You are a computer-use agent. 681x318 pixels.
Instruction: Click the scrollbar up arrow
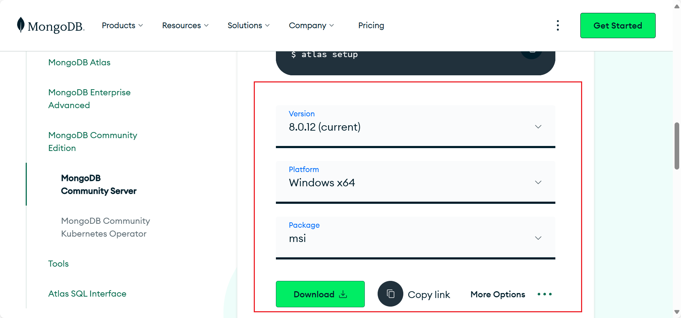(677, 6)
